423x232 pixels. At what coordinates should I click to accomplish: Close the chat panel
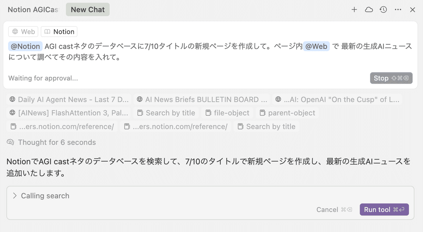412,10
